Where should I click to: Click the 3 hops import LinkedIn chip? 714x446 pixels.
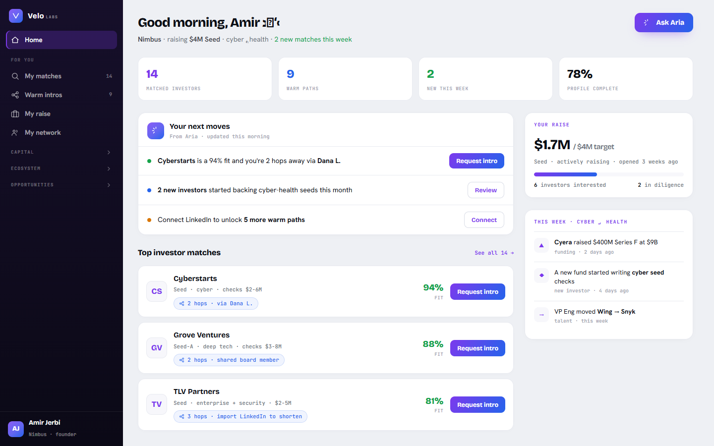click(x=240, y=417)
